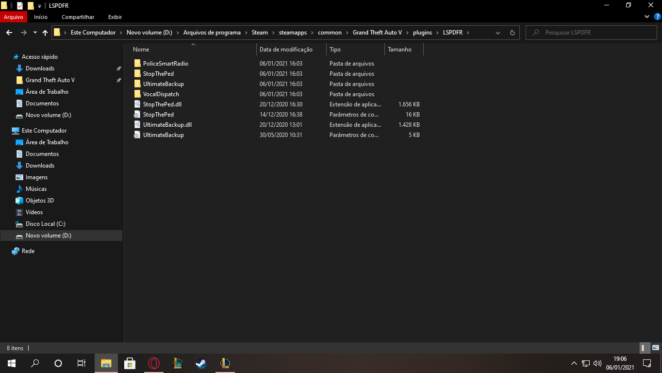Expand the plugins breadcrumb chevron
The width and height of the screenshot is (662, 373).
click(x=437, y=33)
